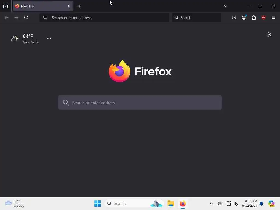The width and height of the screenshot is (280, 210).
Task: Close the New Tab tab
Action: pos(69,6)
